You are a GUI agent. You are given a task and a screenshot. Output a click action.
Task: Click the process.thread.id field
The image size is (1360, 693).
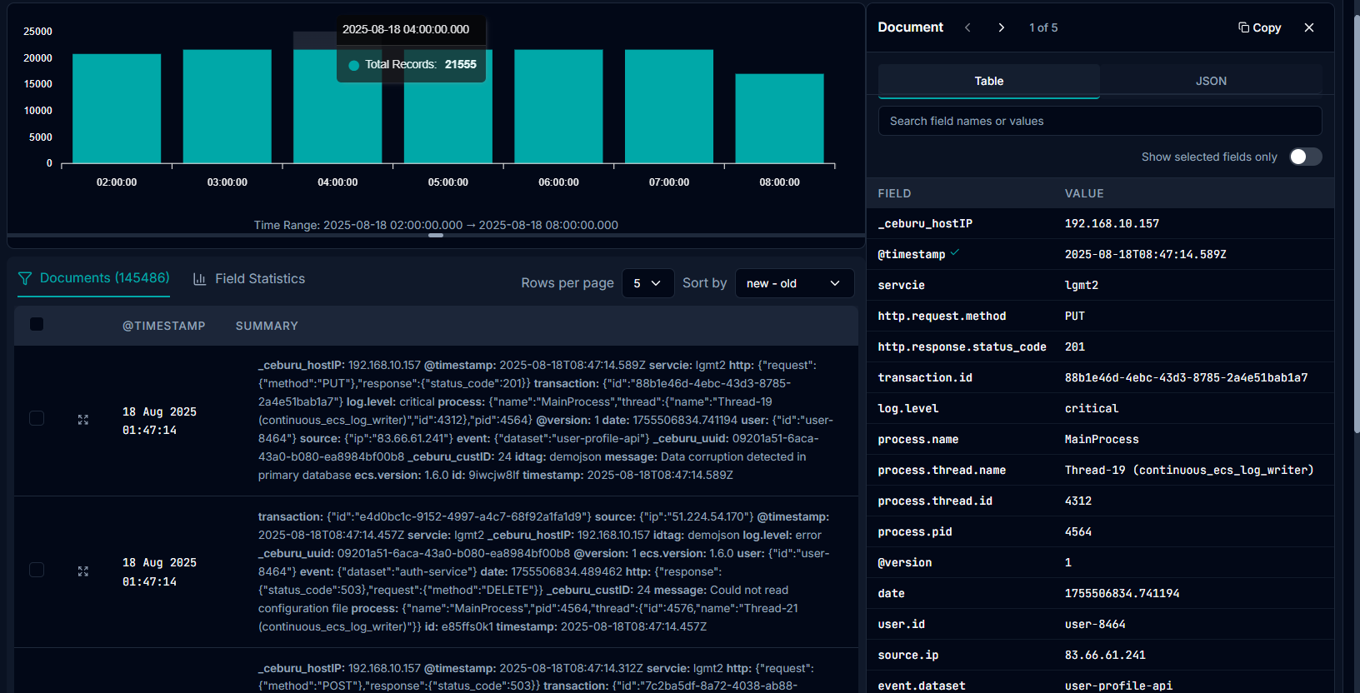pos(935,501)
